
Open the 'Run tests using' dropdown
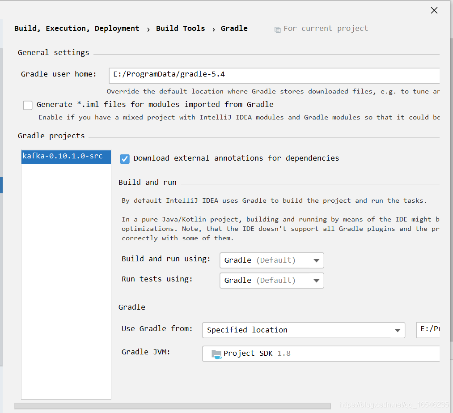271,281
